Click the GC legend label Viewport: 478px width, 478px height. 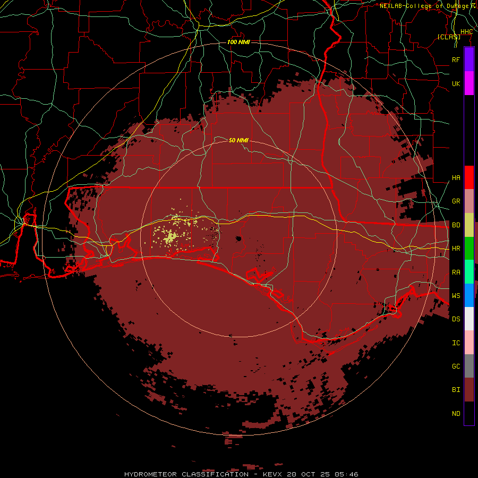click(x=456, y=366)
